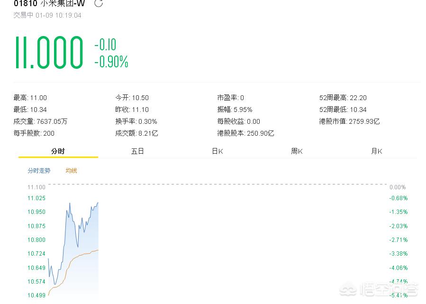Click the 10.950 y-axis label
The image size is (426, 304).
pyautogui.click(x=36, y=212)
